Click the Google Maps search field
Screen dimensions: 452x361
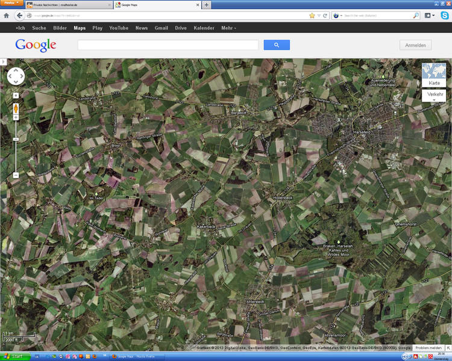tap(168, 45)
